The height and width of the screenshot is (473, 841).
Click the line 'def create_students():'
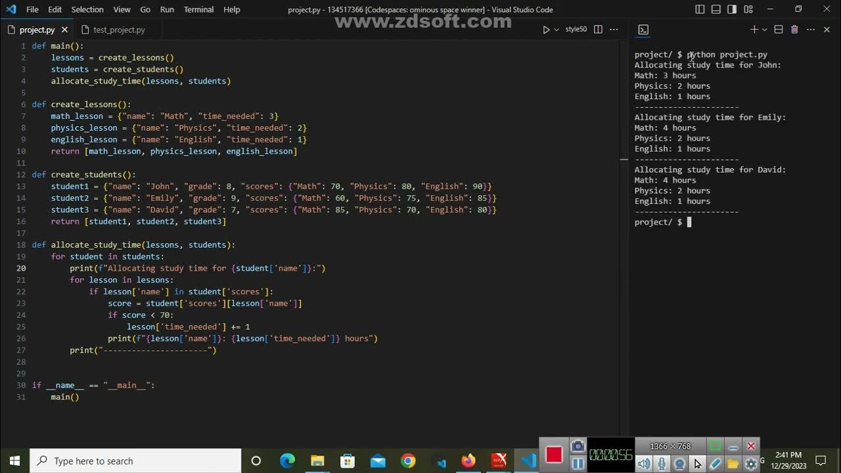pyautogui.click(x=84, y=175)
